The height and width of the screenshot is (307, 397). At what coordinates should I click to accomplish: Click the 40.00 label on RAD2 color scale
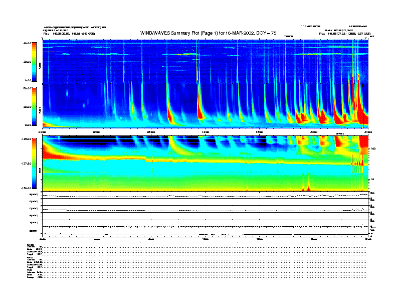point(27,43)
